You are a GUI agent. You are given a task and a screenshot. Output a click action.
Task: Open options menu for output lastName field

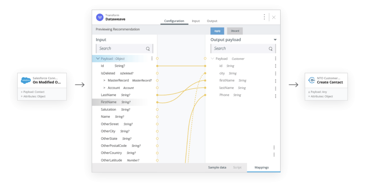[275, 89]
